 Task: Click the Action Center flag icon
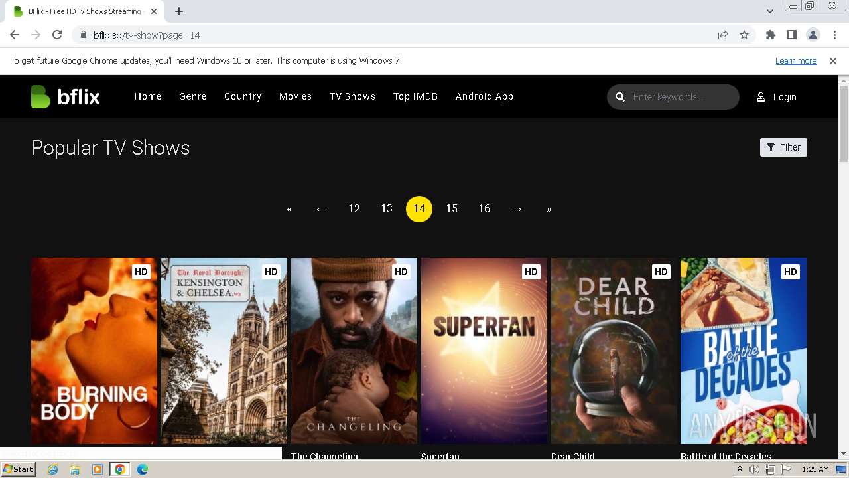click(x=786, y=469)
